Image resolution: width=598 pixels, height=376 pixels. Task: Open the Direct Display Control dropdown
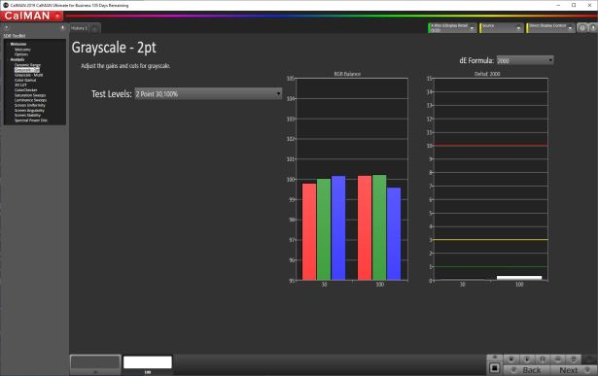pos(550,28)
